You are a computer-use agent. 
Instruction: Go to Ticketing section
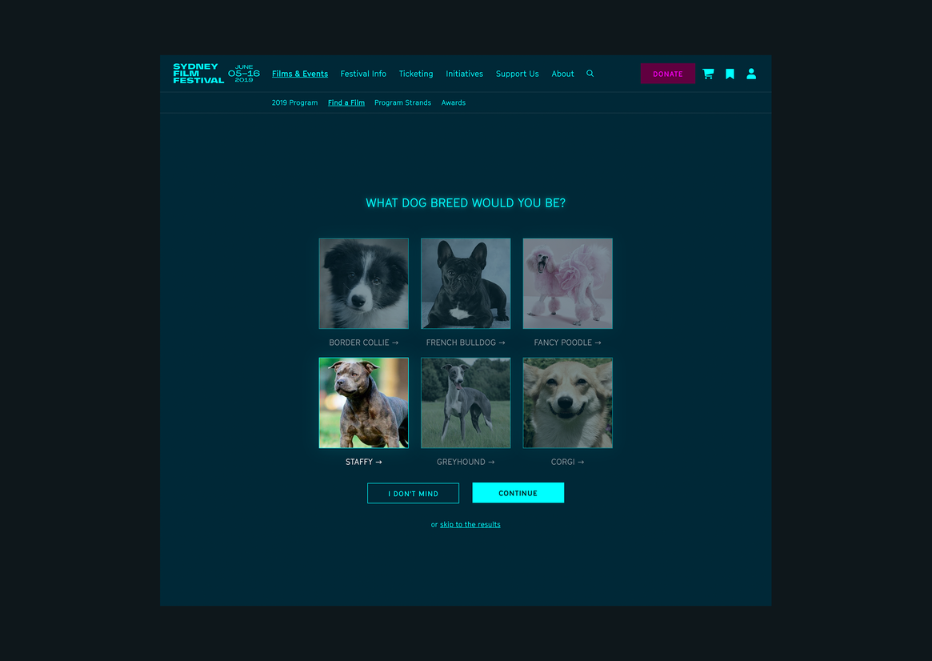click(x=416, y=74)
